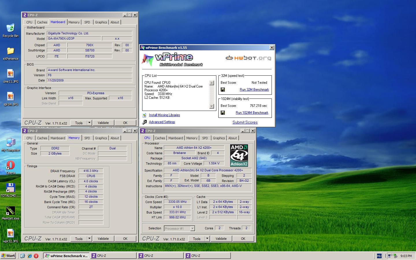Open Mainboard tab in processor CPU-Z window
Viewport: 416px width, 260px height.
(176, 138)
